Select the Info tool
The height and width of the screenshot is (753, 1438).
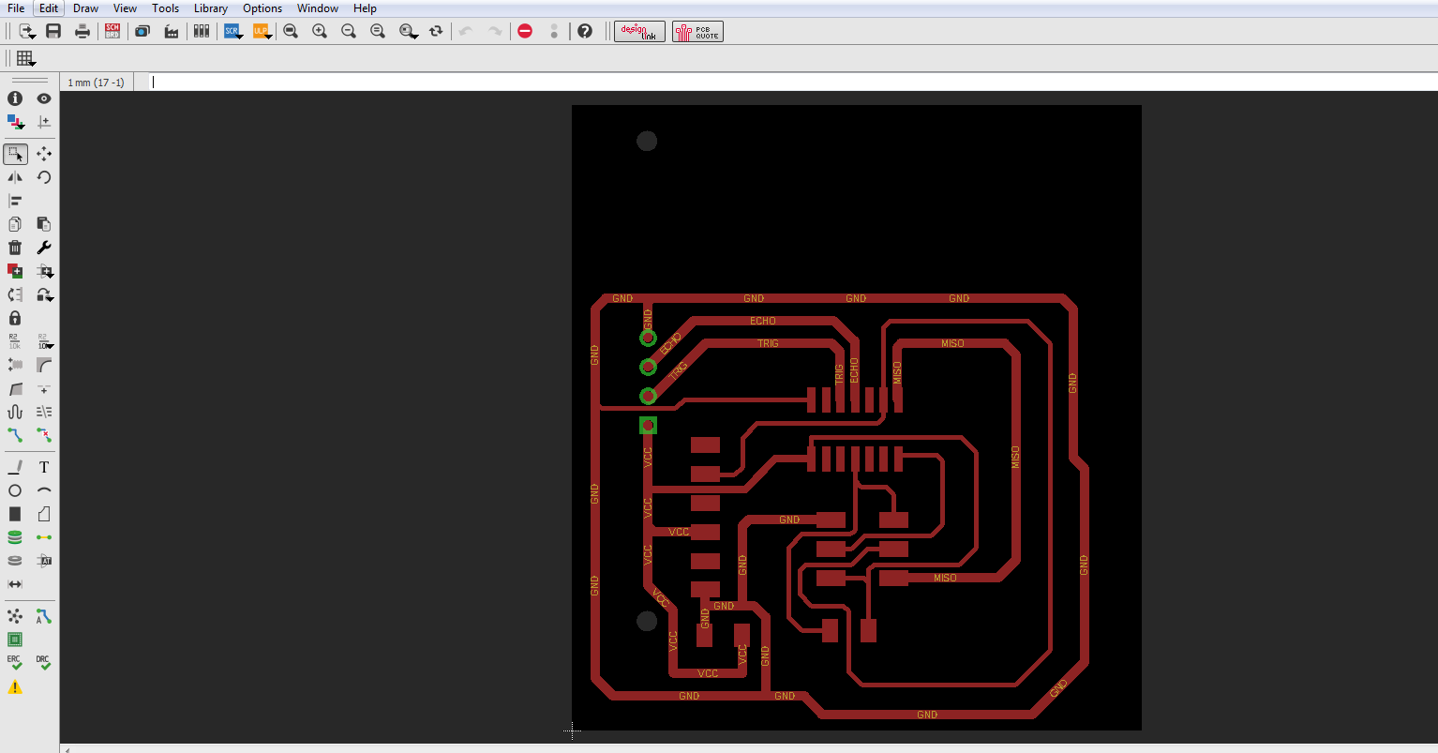click(x=15, y=98)
